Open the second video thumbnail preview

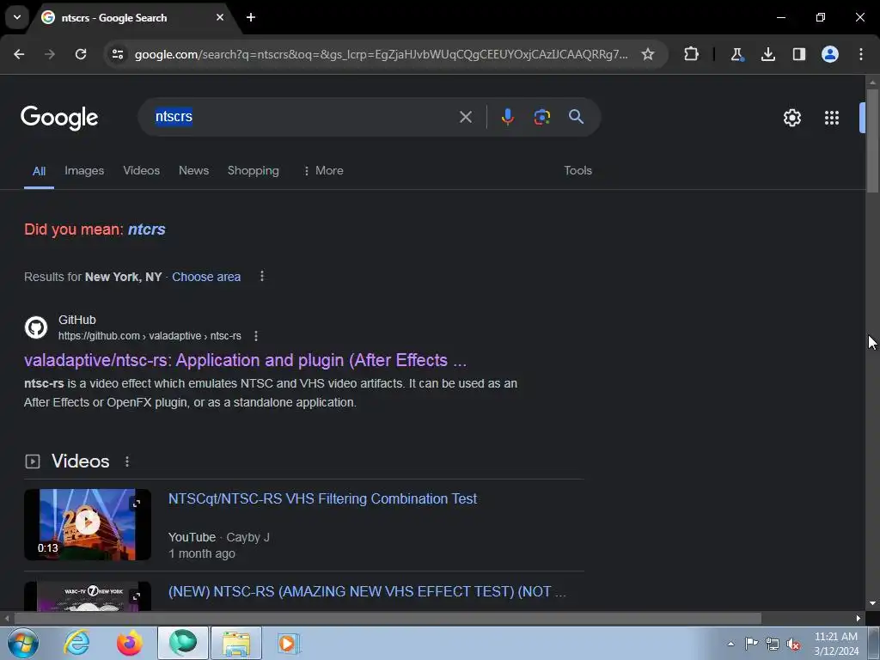(x=88, y=596)
